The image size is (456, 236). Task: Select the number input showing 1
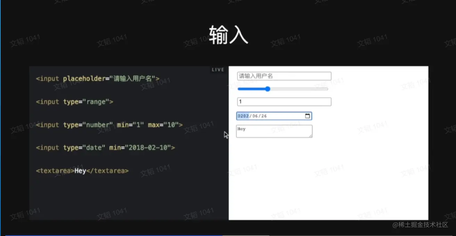pyautogui.click(x=283, y=101)
